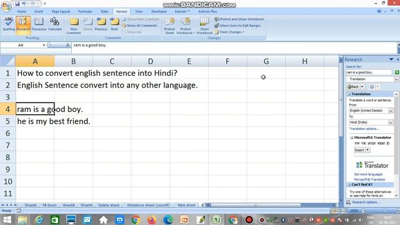This screenshot has width=400, height=225.
Task: Click the Office button logo
Action: 6,6
